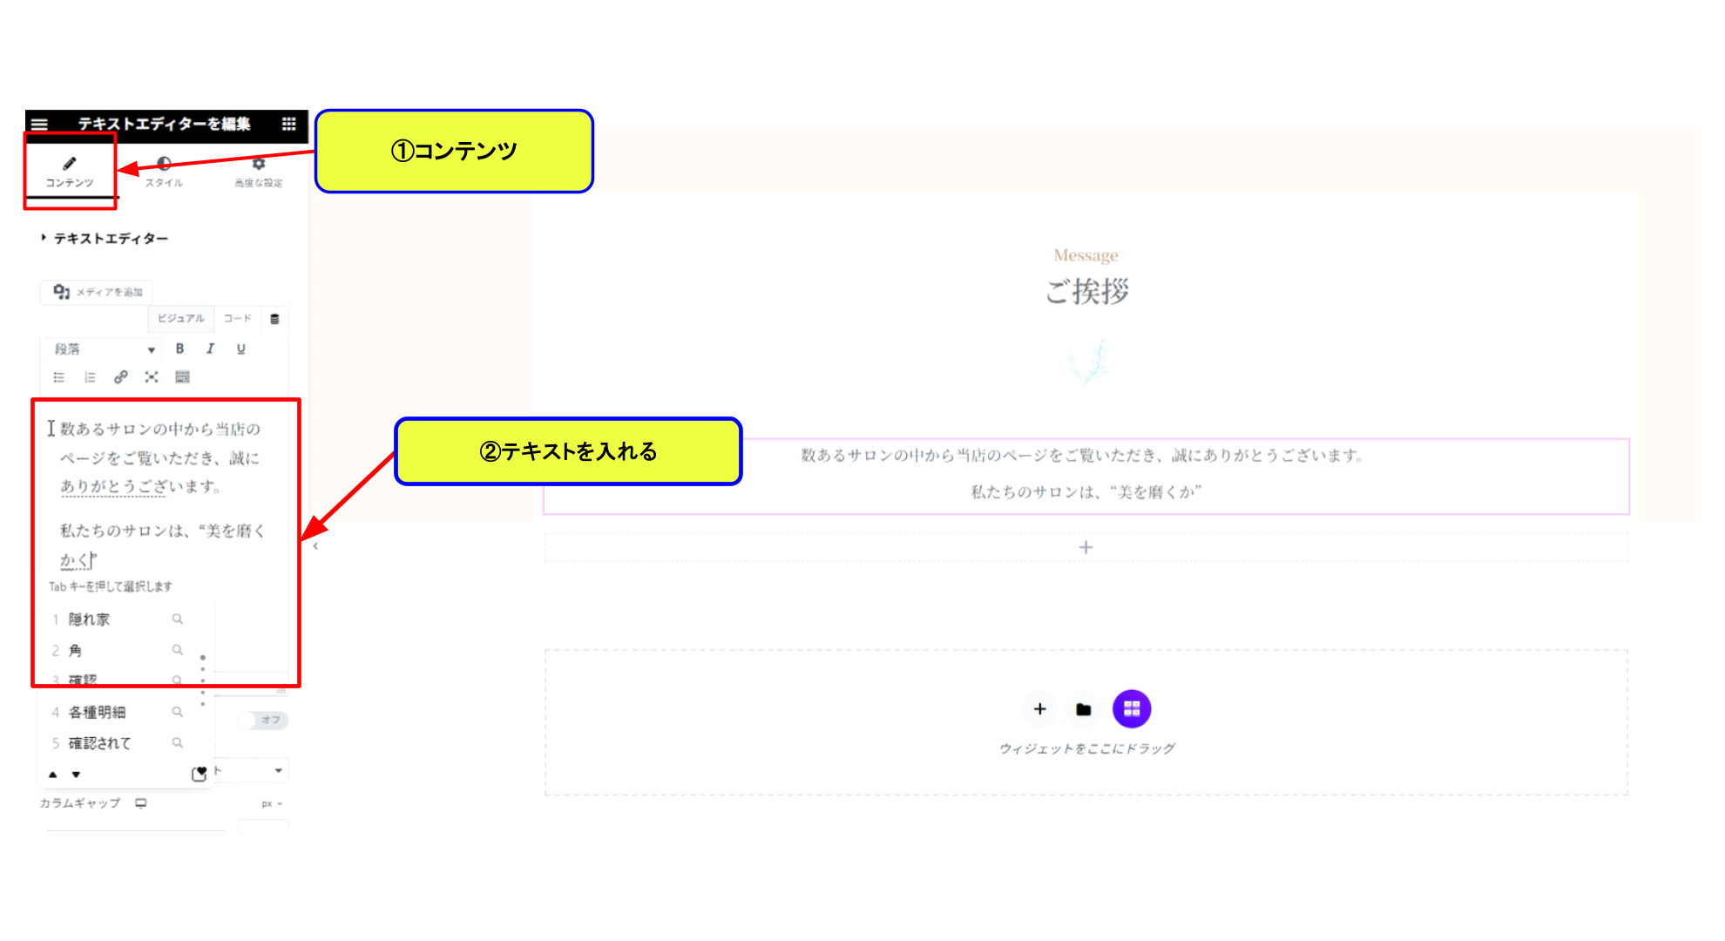This screenshot has width=1725, height=941.
Task: Toggle fullscreen mode in editor toolbar
Action: pos(152,377)
